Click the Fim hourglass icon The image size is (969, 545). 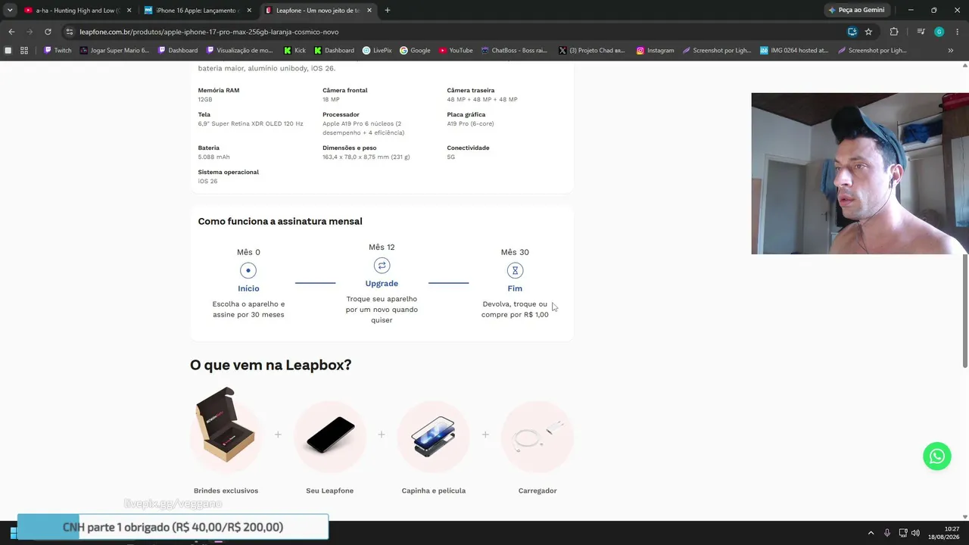click(x=515, y=270)
